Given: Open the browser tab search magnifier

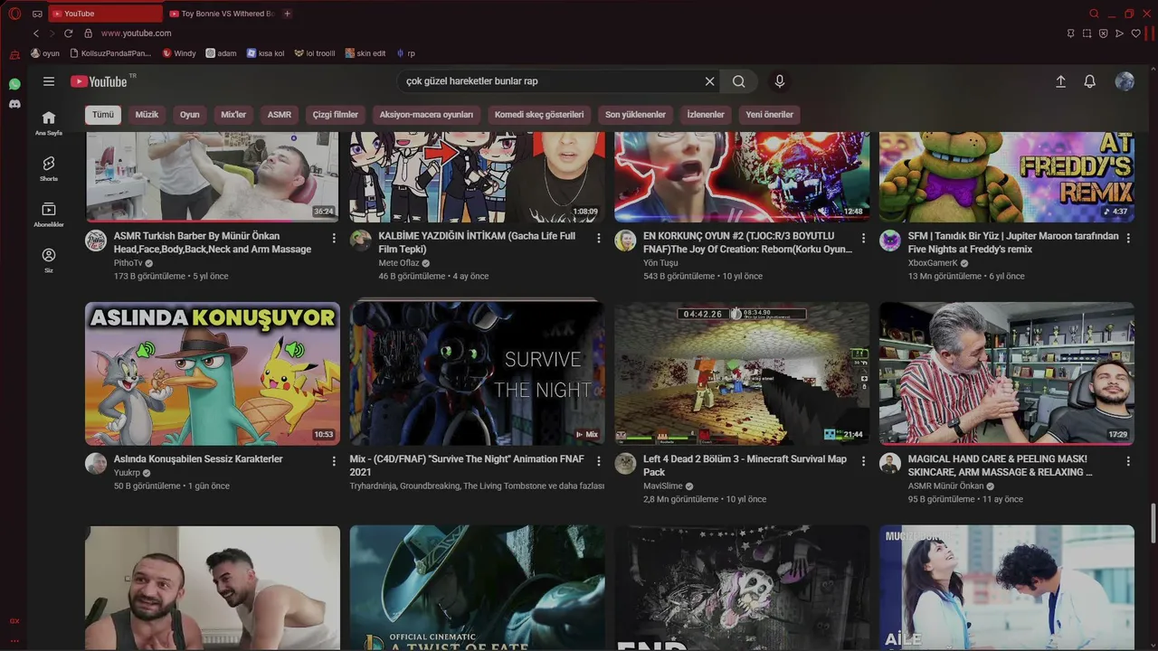Looking at the screenshot, I should [x=1094, y=14].
